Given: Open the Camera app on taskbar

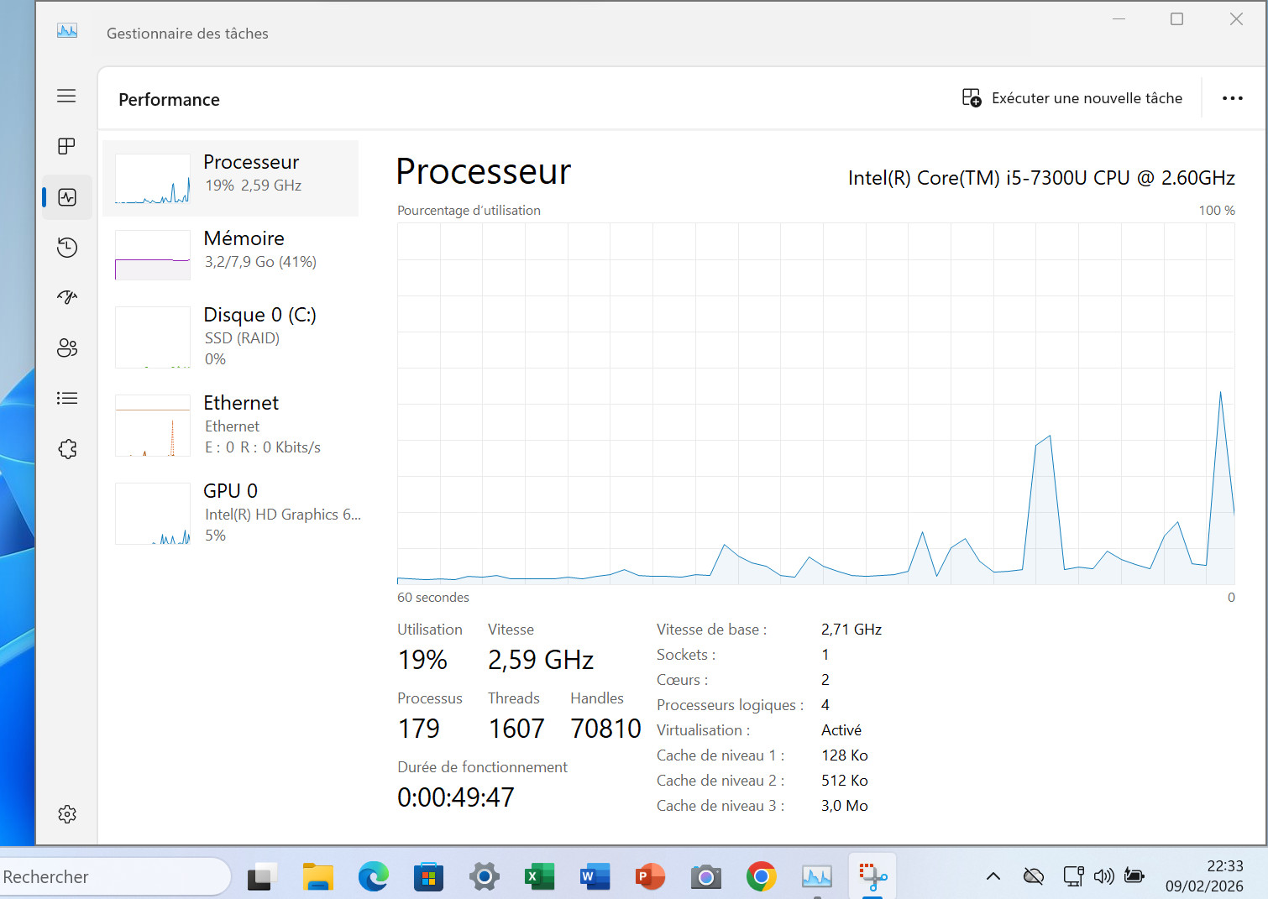Looking at the screenshot, I should [706, 877].
